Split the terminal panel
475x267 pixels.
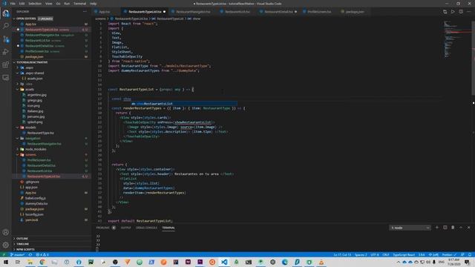pyautogui.click(x=445, y=228)
